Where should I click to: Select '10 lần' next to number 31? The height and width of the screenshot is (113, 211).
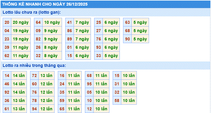pos(129,84)
